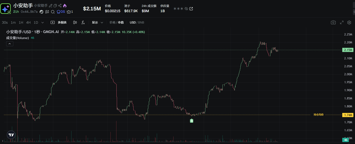Select the 30s timeframe
Image resolution: width=355 pixels, height=144 pixels.
click(5, 23)
